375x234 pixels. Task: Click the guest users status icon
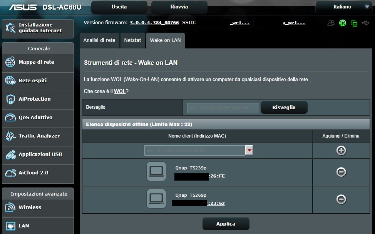[x=331, y=23]
